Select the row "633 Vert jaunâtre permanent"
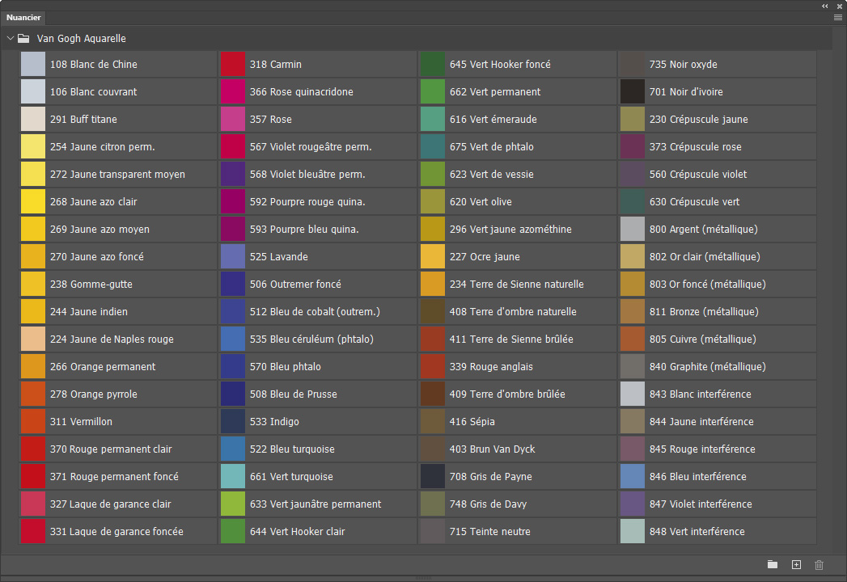 coord(318,504)
